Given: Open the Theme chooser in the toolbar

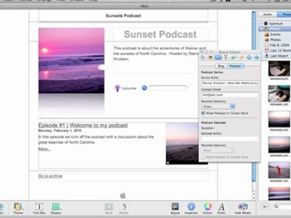Looking at the screenshot, I should tap(18, 208).
